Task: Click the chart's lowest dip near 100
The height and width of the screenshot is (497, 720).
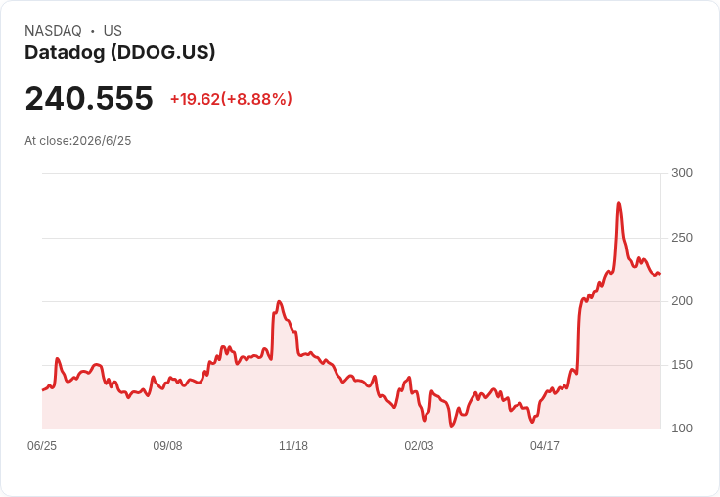Action: coord(451,426)
